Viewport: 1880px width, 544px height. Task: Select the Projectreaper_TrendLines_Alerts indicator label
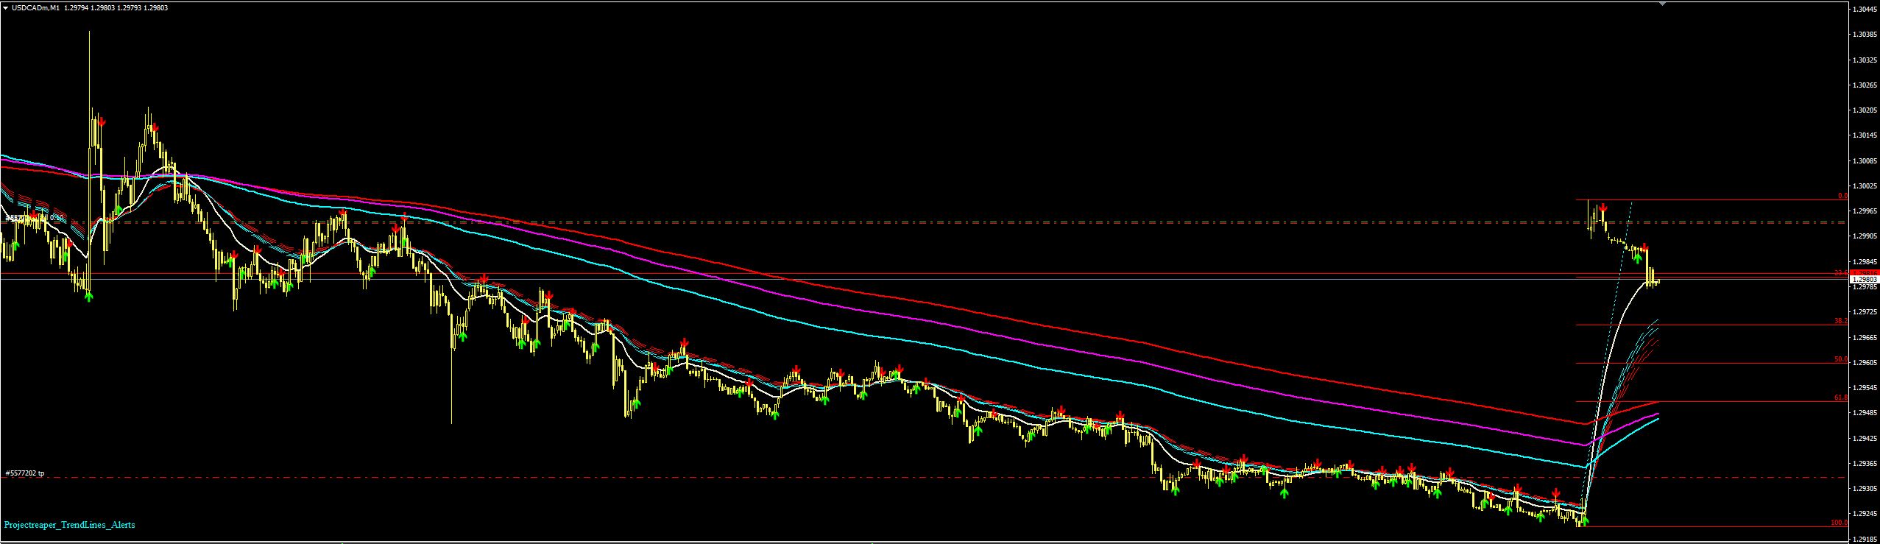pyautogui.click(x=69, y=525)
